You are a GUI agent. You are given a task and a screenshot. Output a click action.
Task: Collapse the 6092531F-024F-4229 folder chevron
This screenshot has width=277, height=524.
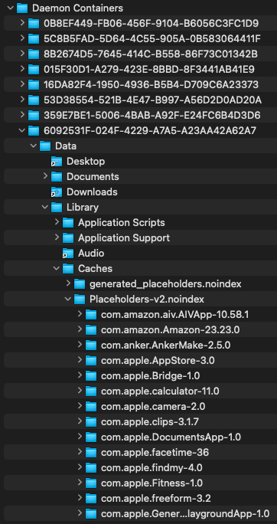22,131
